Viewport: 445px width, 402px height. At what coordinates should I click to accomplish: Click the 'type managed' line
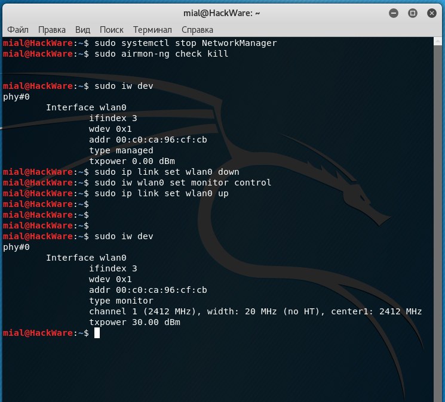pos(121,150)
